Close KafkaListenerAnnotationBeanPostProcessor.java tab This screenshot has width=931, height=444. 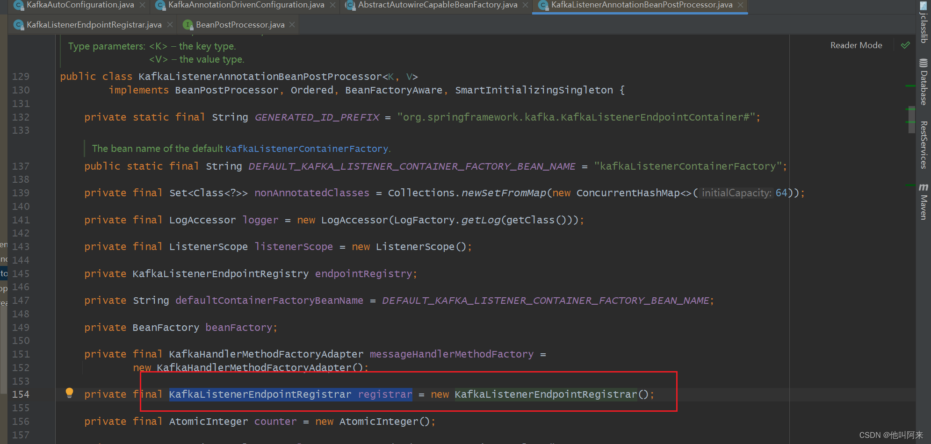click(x=740, y=5)
